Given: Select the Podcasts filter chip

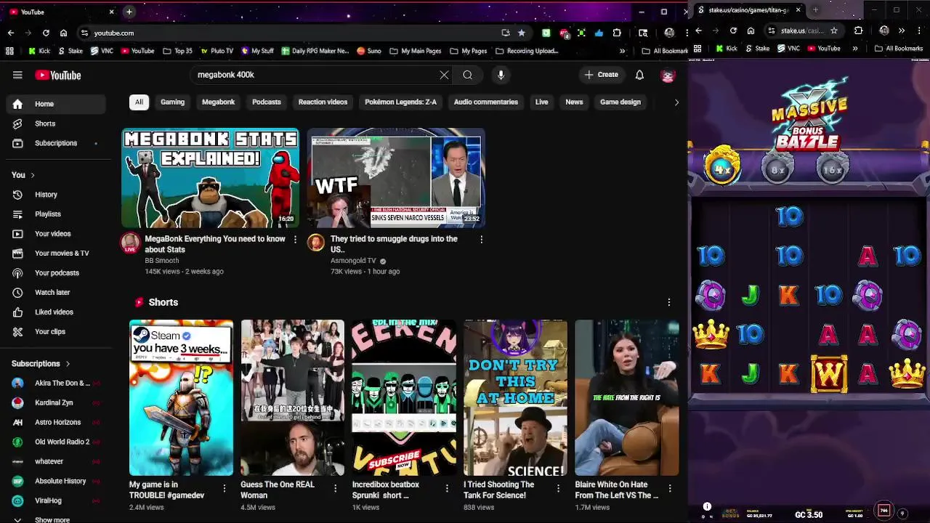Looking at the screenshot, I should [x=267, y=102].
